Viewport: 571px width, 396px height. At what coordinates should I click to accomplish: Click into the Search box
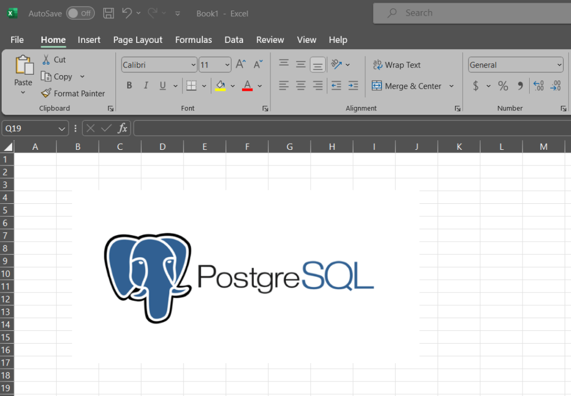tap(472, 13)
